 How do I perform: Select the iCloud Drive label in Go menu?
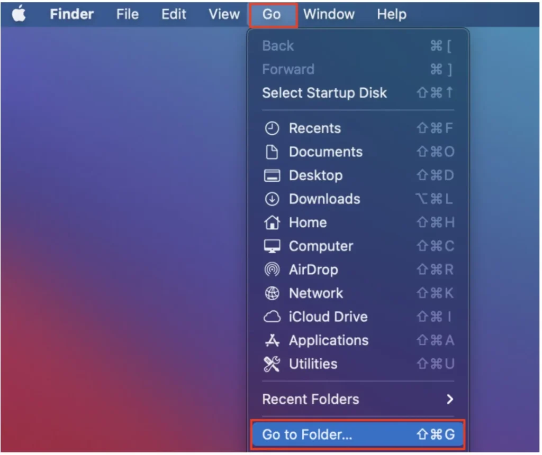328,317
